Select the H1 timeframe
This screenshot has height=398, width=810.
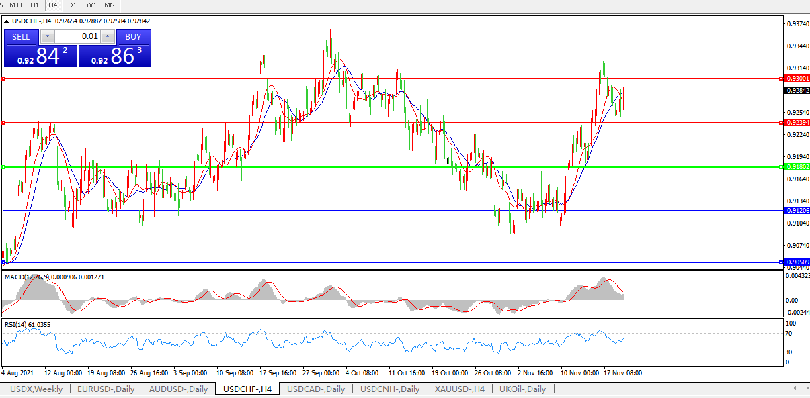pyautogui.click(x=34, y=5)
